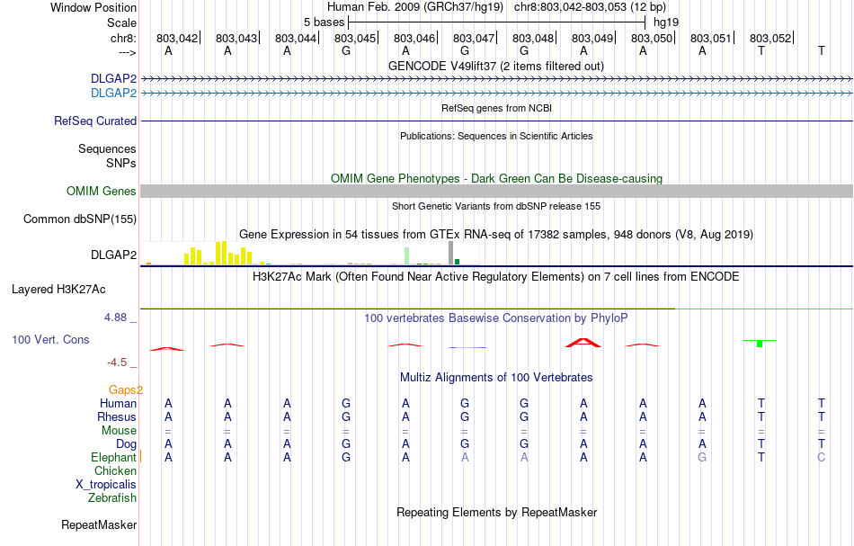Open the OMIM Genes track label
This screenshot has height=546, width=854.
click(x=101, y=192)
